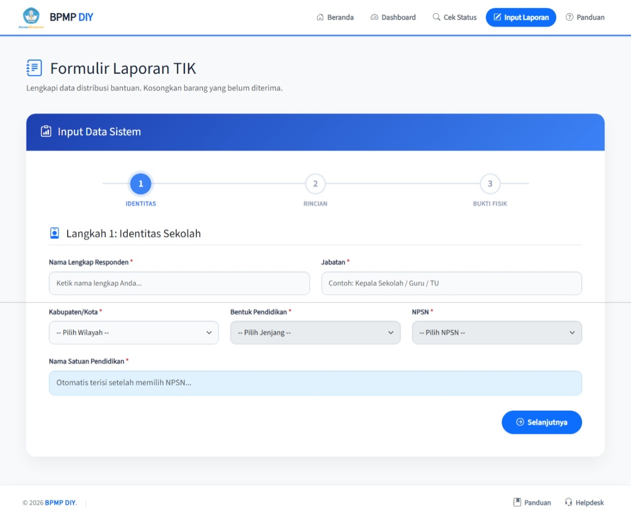Select Input Laporan nav button
The height and width of the screenshot is (520, 631).
(521, 17)
